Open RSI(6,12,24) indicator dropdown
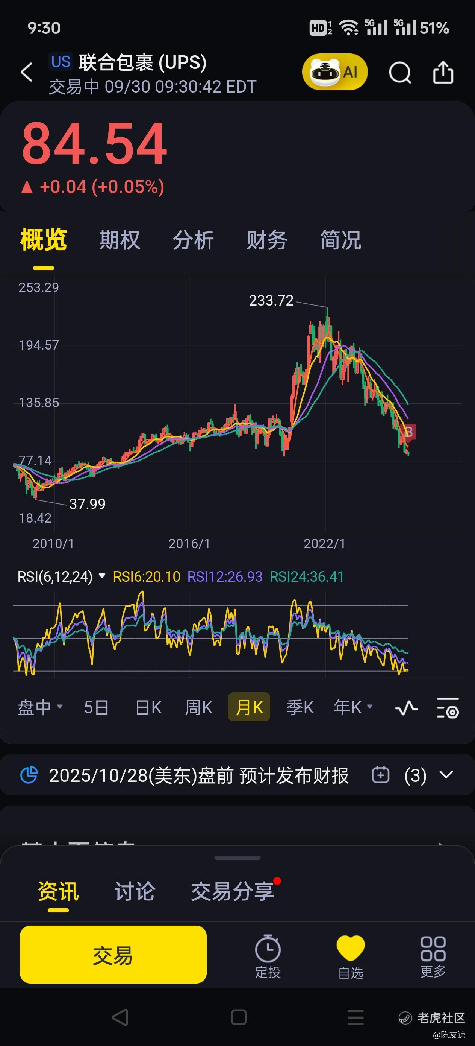Image resolution: width=475 pixels, height=1046 pixels. [x=61, y=576]
